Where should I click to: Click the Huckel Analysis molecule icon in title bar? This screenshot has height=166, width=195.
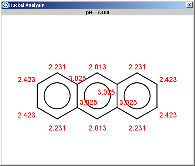(x=6, y=5)
